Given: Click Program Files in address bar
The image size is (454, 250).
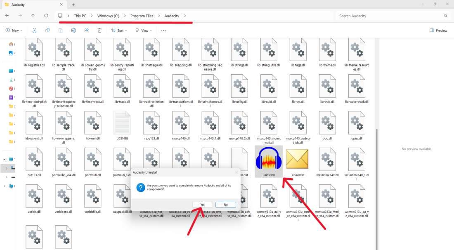Looking at the screenshot, I should 142,16.
